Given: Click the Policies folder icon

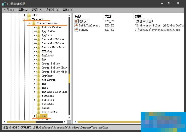Looking at the screenshot, I should point(39,100).
